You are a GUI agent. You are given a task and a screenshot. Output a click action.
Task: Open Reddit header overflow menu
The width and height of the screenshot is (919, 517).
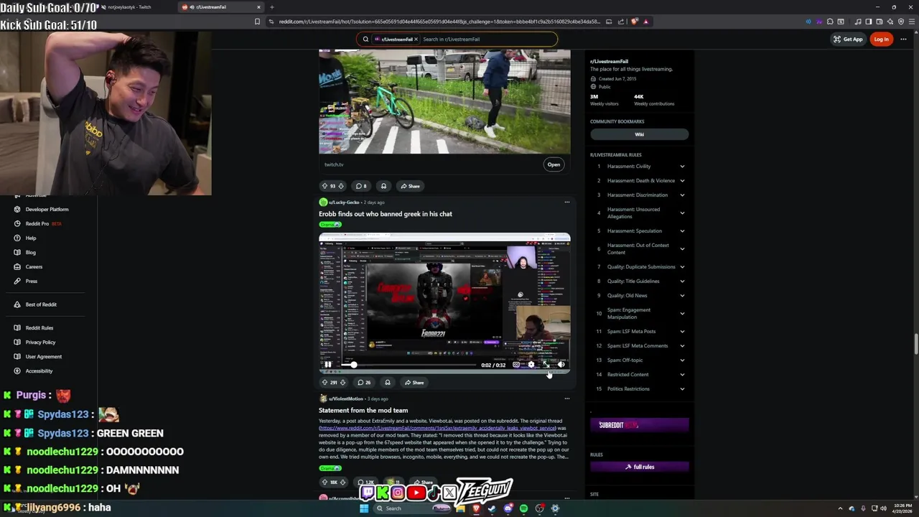click(x=904, y=39)
